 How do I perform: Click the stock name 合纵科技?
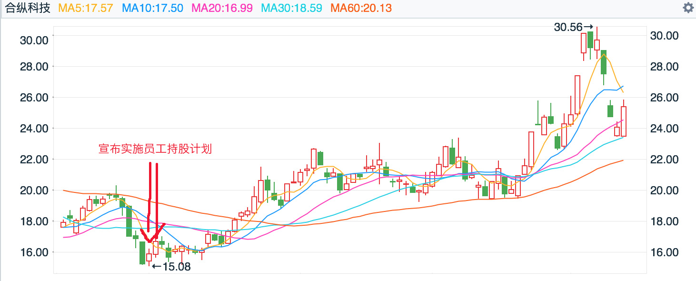[28, 8]
